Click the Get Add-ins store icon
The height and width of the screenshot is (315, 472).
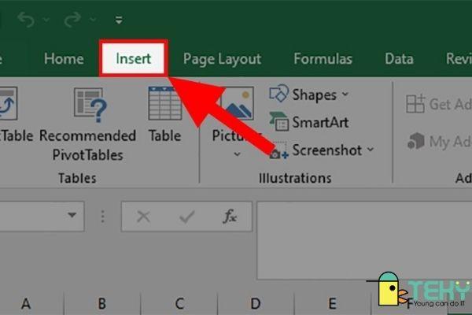point(415,103)
